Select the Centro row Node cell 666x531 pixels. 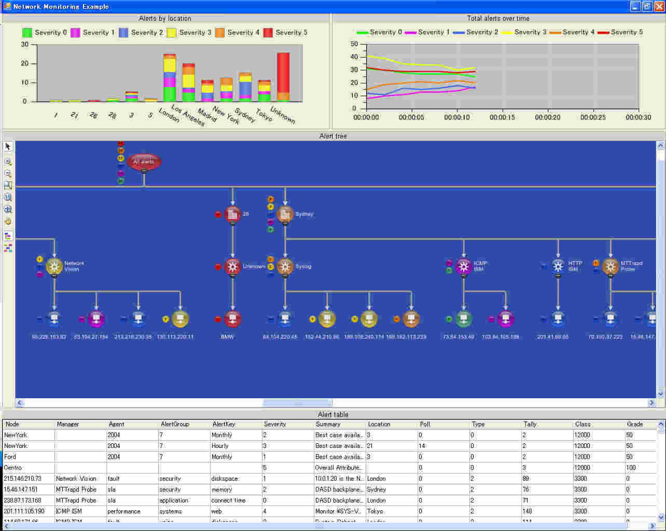[29, 468]
